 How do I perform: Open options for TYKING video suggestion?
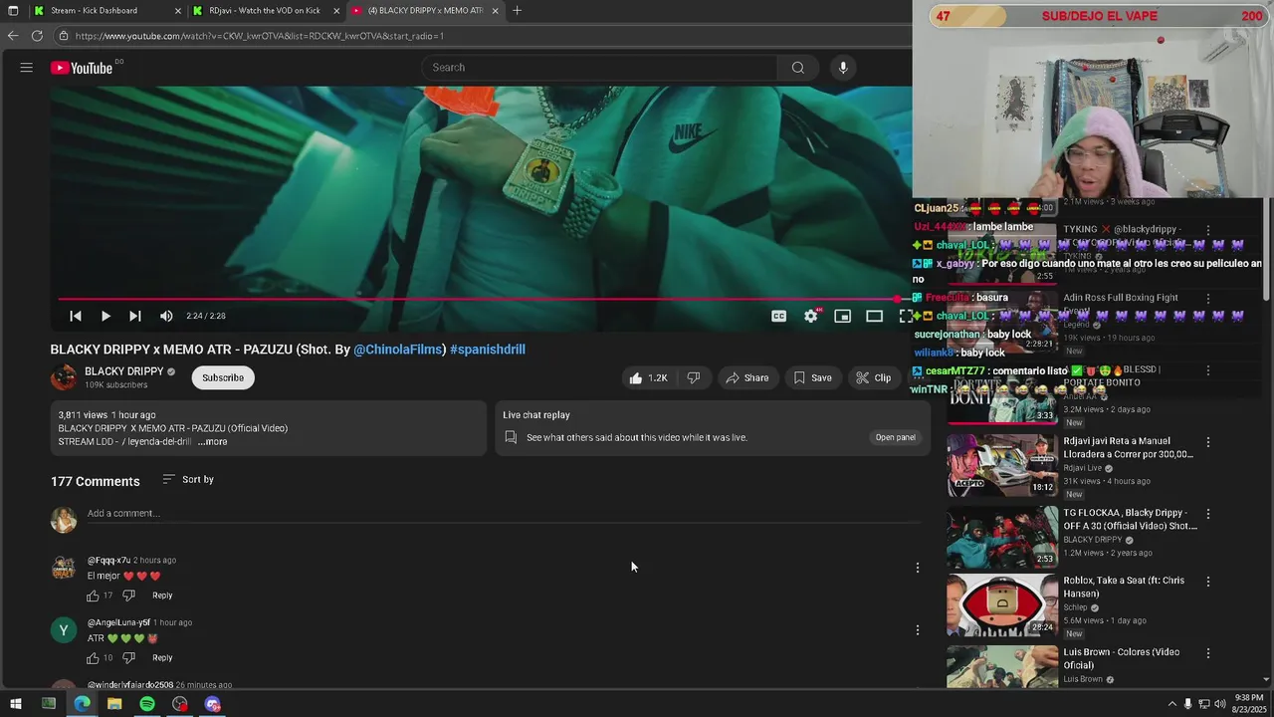pyautogui.click(x=1208, y=230)
